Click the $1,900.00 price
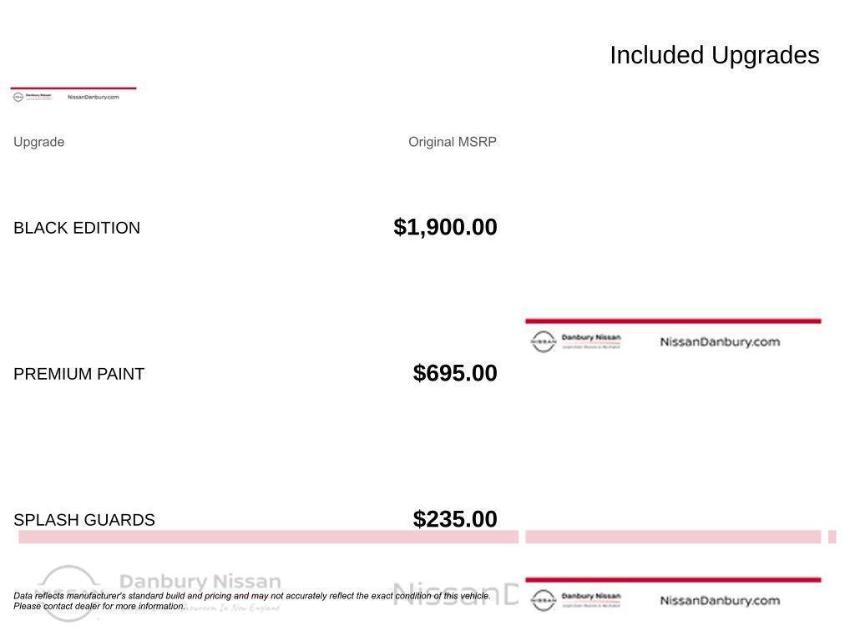The width and height of the screenshot is (855, 641). 445,227
